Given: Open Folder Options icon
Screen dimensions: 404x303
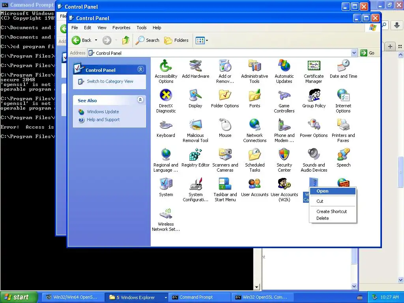Looking at the screenshot, I should (225, 95).
